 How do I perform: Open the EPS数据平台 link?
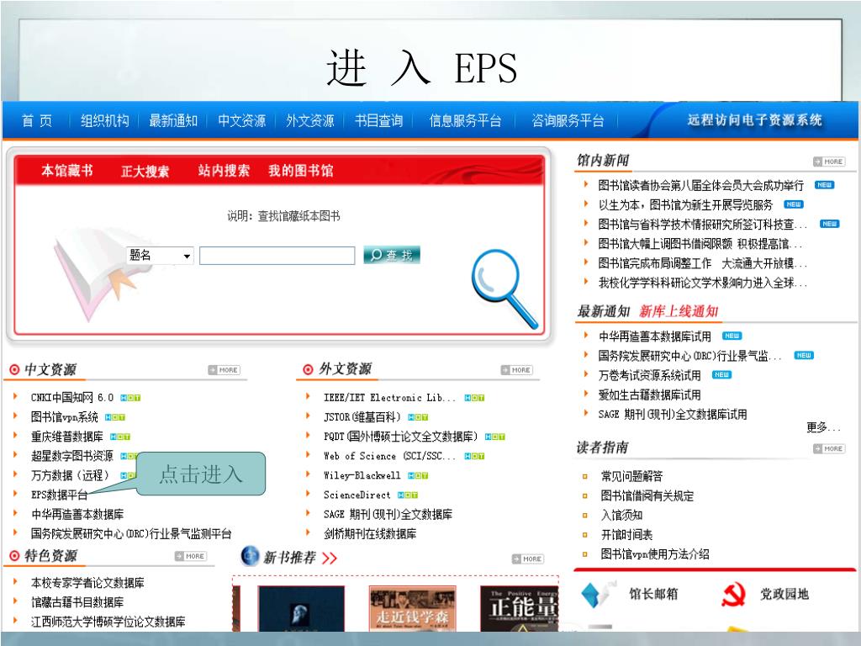coord(60,495)
